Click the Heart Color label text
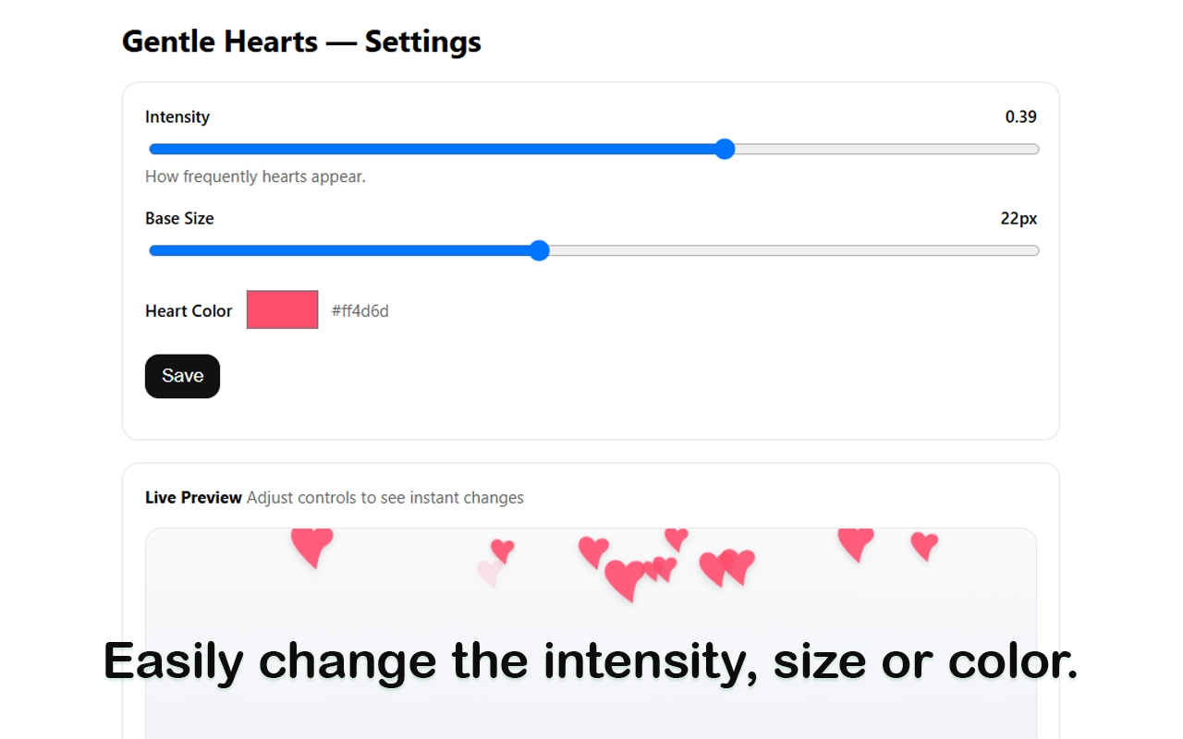This screenshot has width=1183, height=739. click(189, 310)
